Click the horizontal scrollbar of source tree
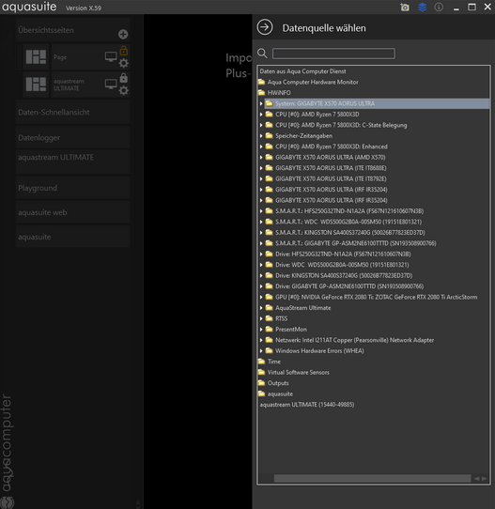Viewport: 495px width, 509px height. 372,479
